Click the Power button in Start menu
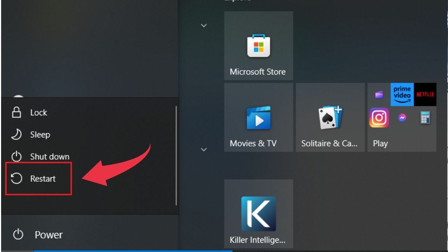The image size is (448, 252). click(x=90, y=235)
